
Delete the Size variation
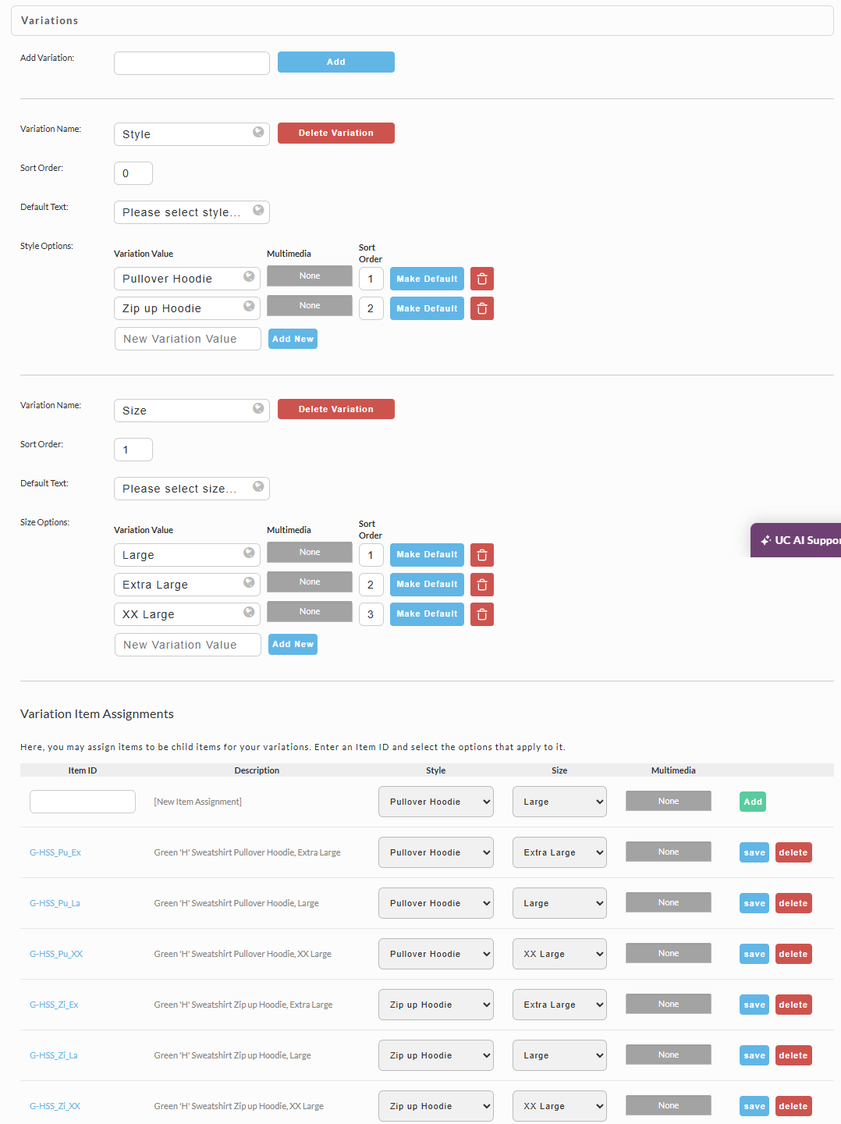point(336,409)
